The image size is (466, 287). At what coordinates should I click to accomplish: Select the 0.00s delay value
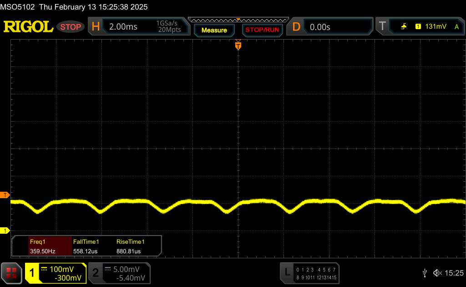[x=320, y=27]
